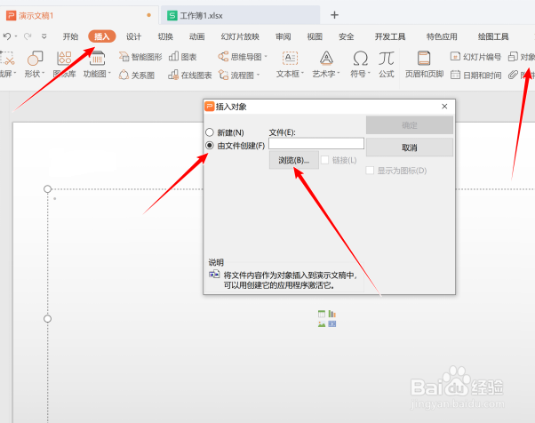The width and height of the screenshot is (535, 423).
Task: Open the 开发工具 tab
Action: [x=390, y=36]
